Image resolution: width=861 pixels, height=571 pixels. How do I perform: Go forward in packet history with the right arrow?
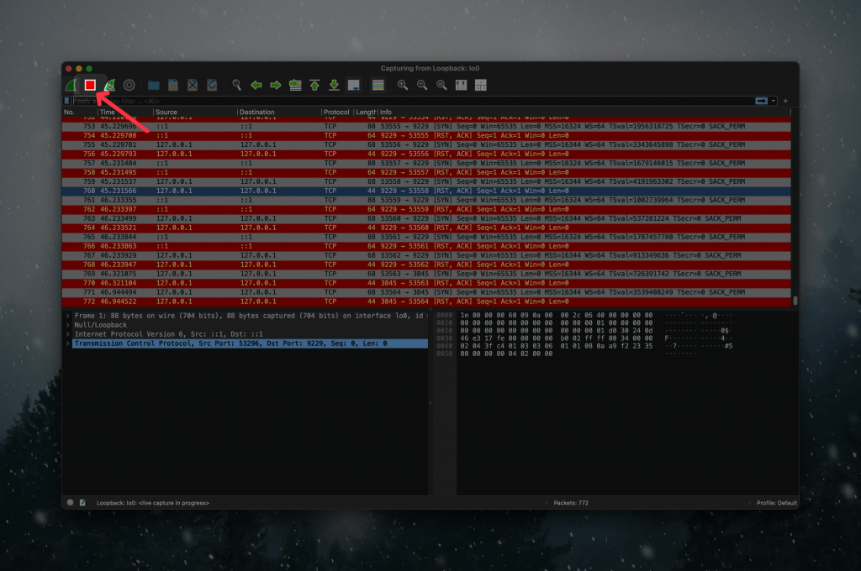tap(276, 85)
